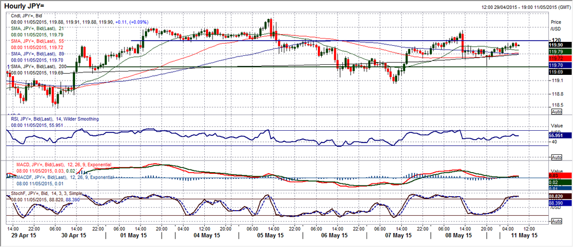Click the 'Price /USD' axis heading

[x=556, y=25]
